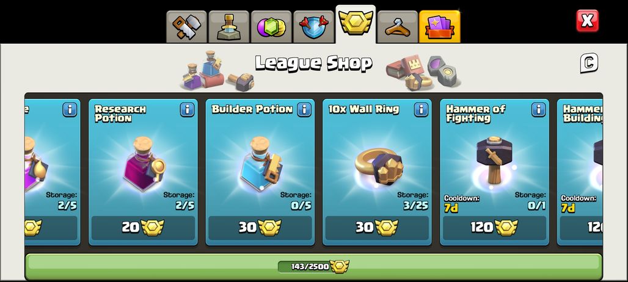Buy Hammer of Fighting for 120 medals

tap(494, 228)
